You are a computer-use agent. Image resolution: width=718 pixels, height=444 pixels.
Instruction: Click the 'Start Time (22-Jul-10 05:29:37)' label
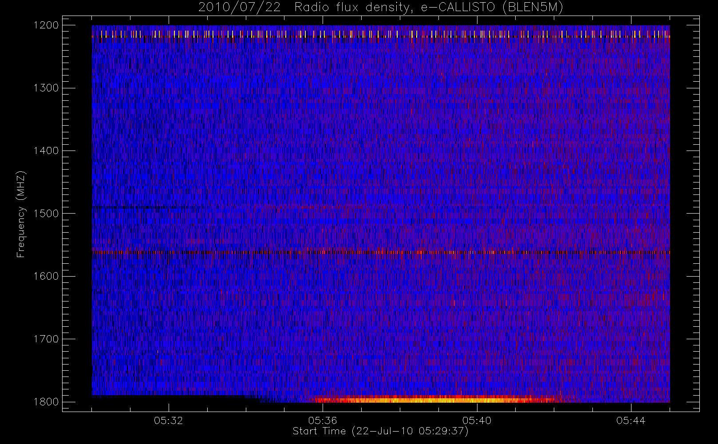click(x=380, y=431)
